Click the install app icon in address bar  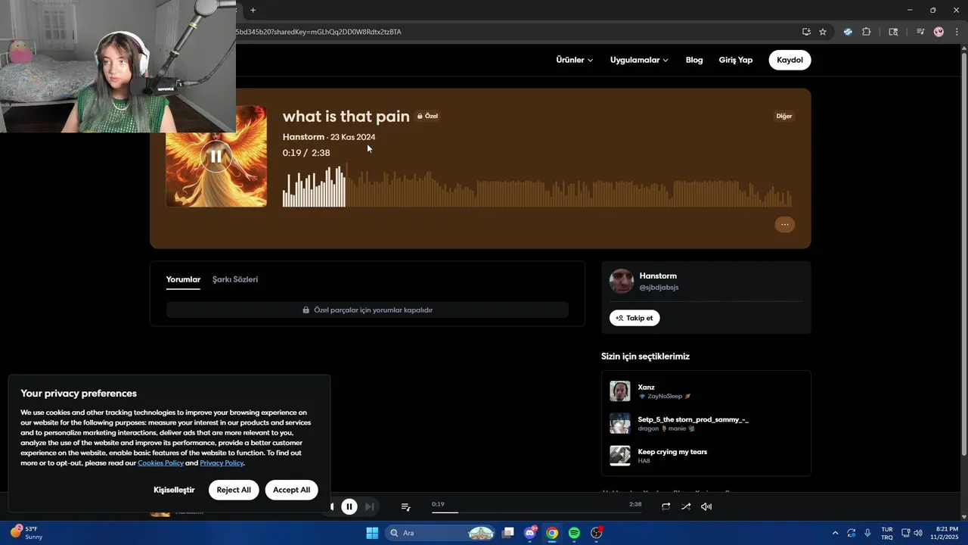click(806, 32)
